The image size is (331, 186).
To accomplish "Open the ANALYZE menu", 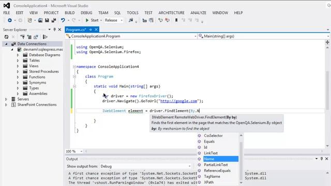I will [198, 13].
